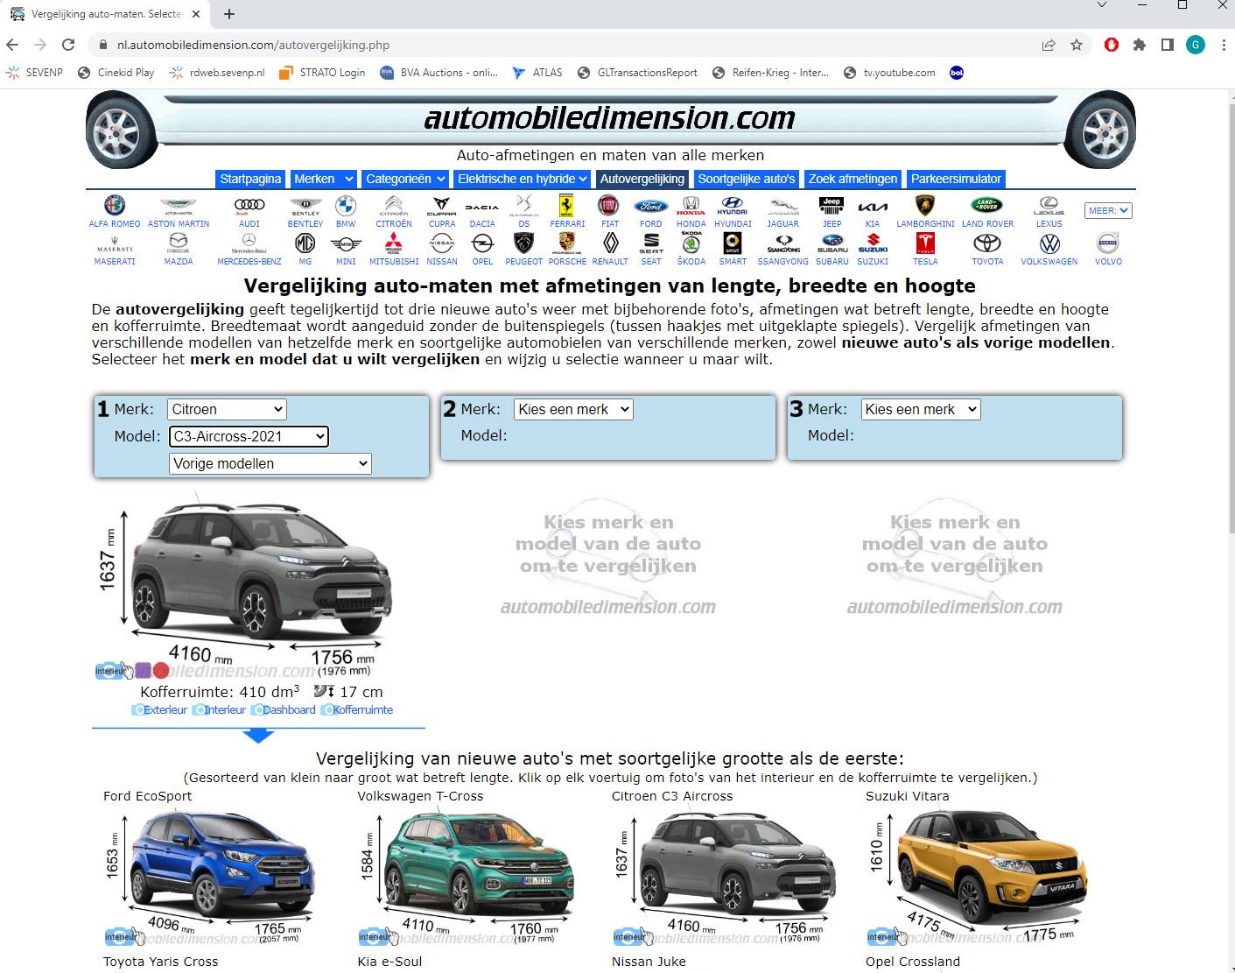Open the Vorige modellen dropdown

coord(270,463)
